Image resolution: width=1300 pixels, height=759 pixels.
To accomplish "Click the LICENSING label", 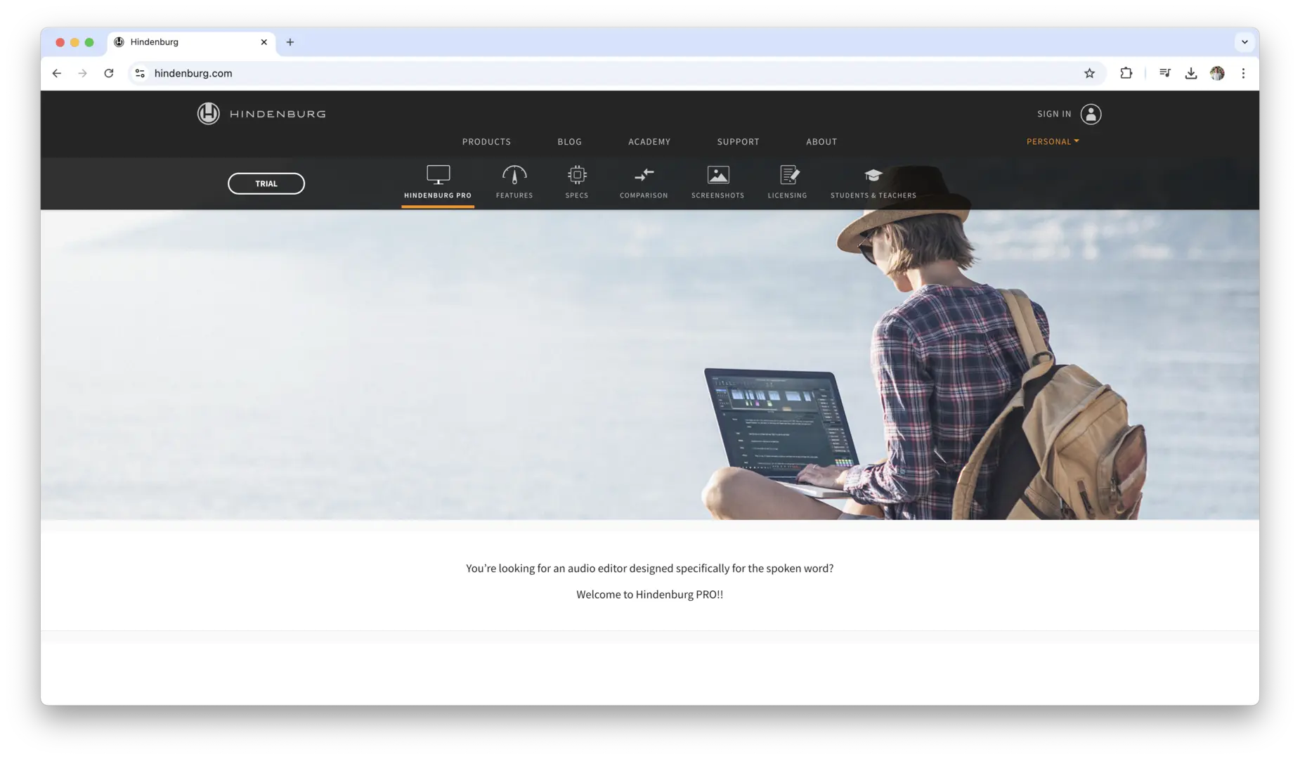I will coord(787,195).
